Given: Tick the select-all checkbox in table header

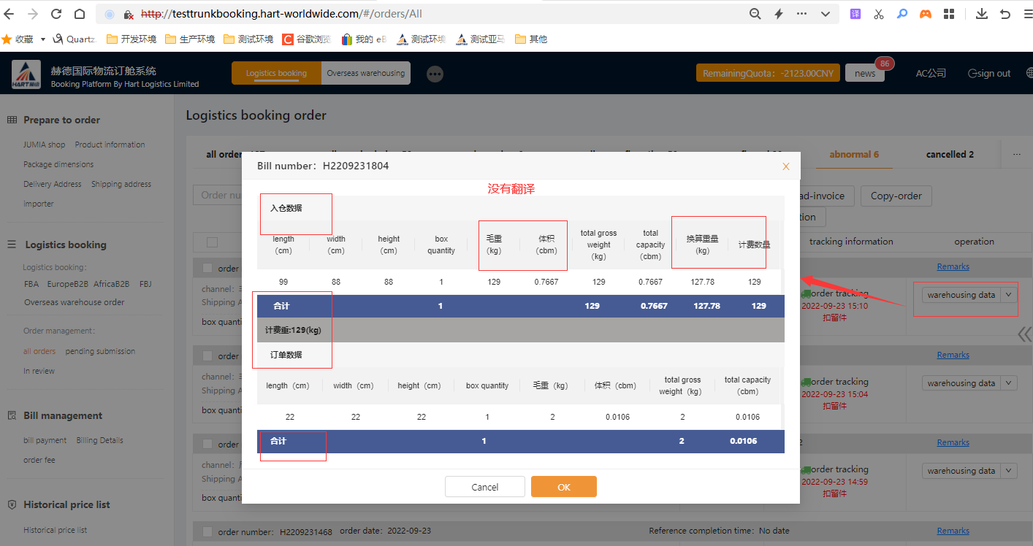Looking at the screenshot, I should [x=213, y=242].
